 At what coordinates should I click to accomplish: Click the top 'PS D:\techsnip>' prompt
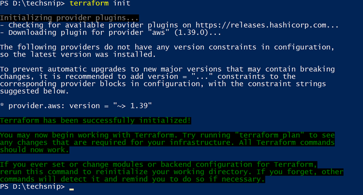tap(32, 3)
